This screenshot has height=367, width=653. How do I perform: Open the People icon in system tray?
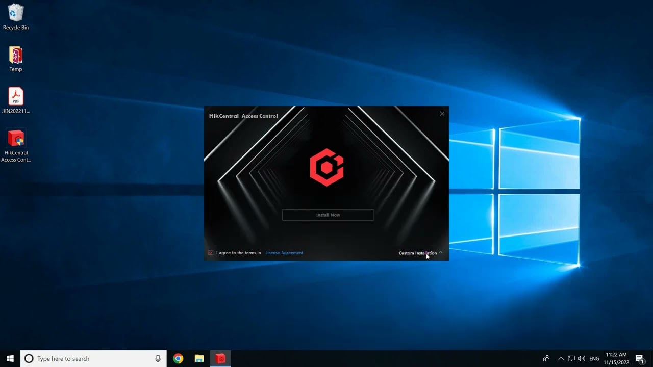tap(546, 359)
